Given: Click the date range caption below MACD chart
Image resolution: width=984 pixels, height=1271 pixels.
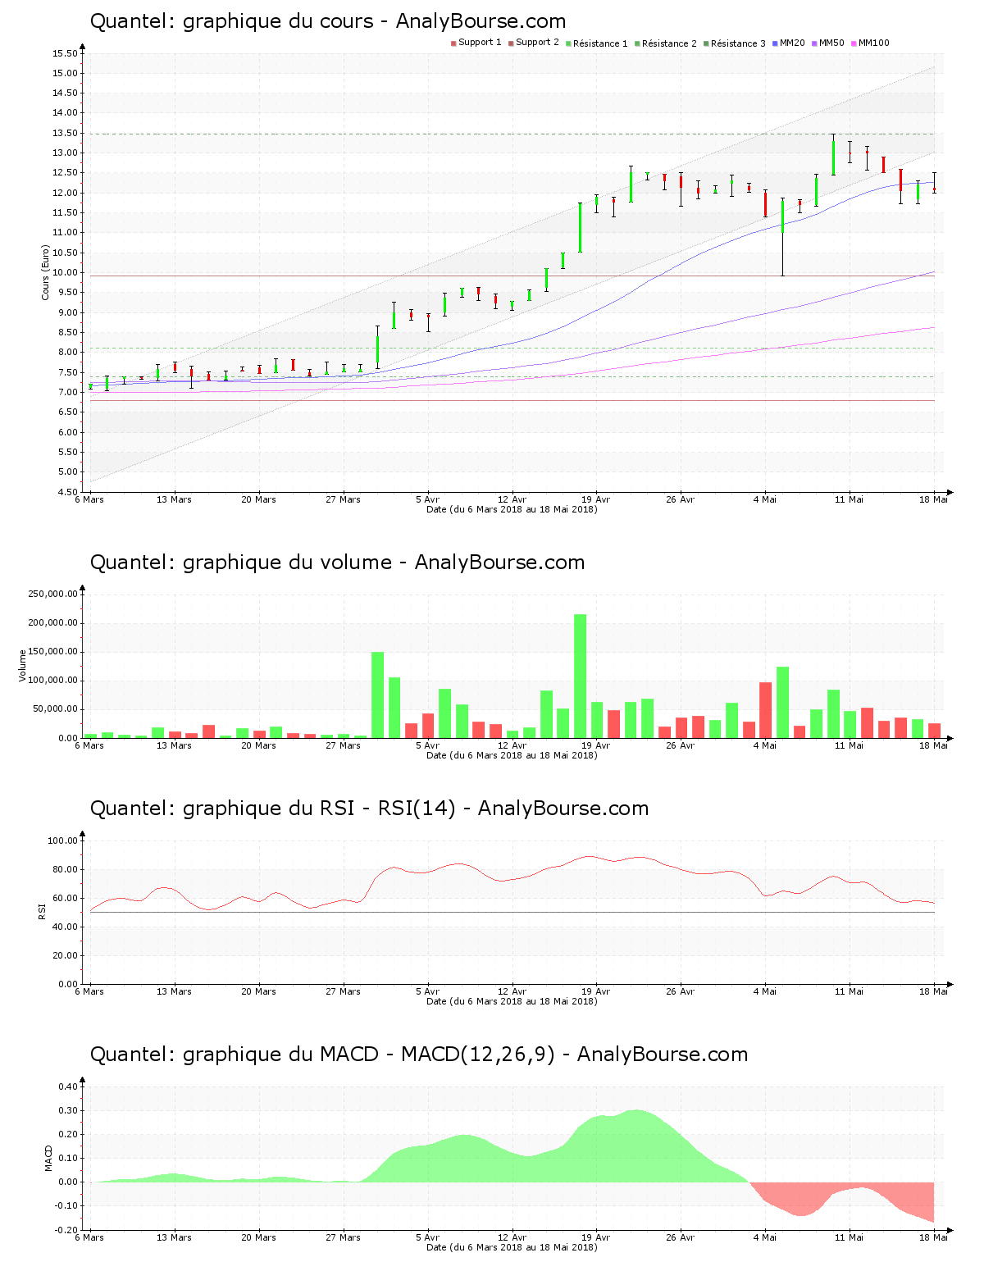Looking at the screenshot, I should coord(512,1247).
